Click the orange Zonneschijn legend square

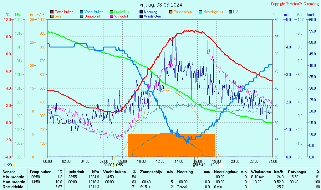click(x=171, y=12)
